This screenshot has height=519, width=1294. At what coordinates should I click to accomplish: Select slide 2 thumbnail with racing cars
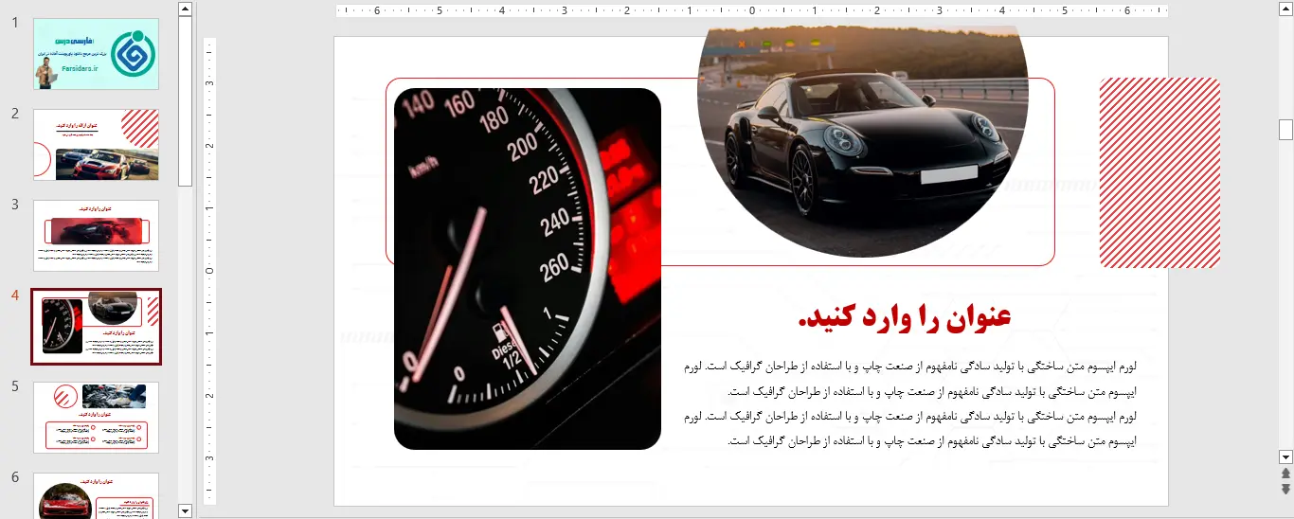click(96, 144)
